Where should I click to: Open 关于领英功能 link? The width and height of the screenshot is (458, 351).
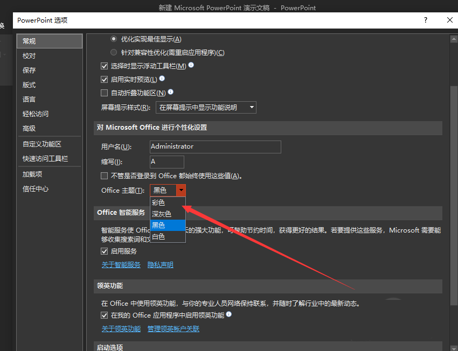point(121,329)
